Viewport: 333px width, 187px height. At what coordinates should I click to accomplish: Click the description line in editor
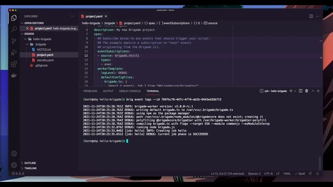tap(124, 30)
